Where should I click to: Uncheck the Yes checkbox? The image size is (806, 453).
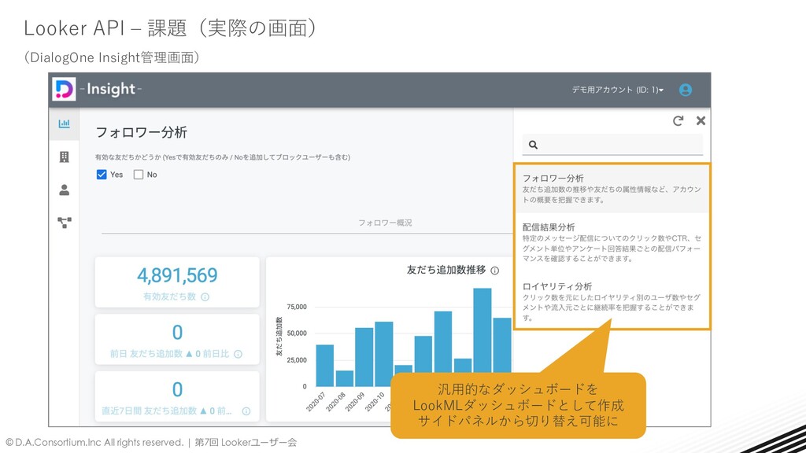[x=102, y=175]
